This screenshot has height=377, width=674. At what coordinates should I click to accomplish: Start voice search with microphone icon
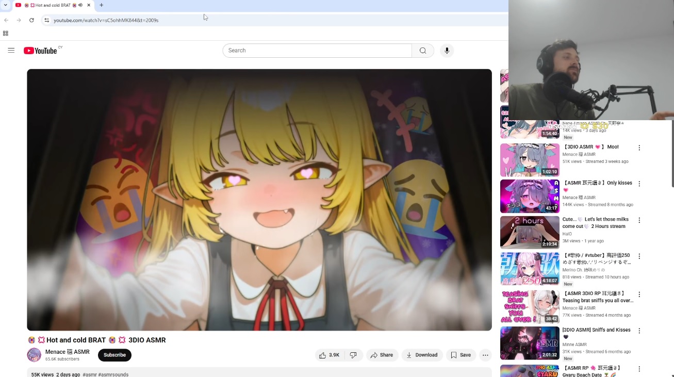[447, 51]
